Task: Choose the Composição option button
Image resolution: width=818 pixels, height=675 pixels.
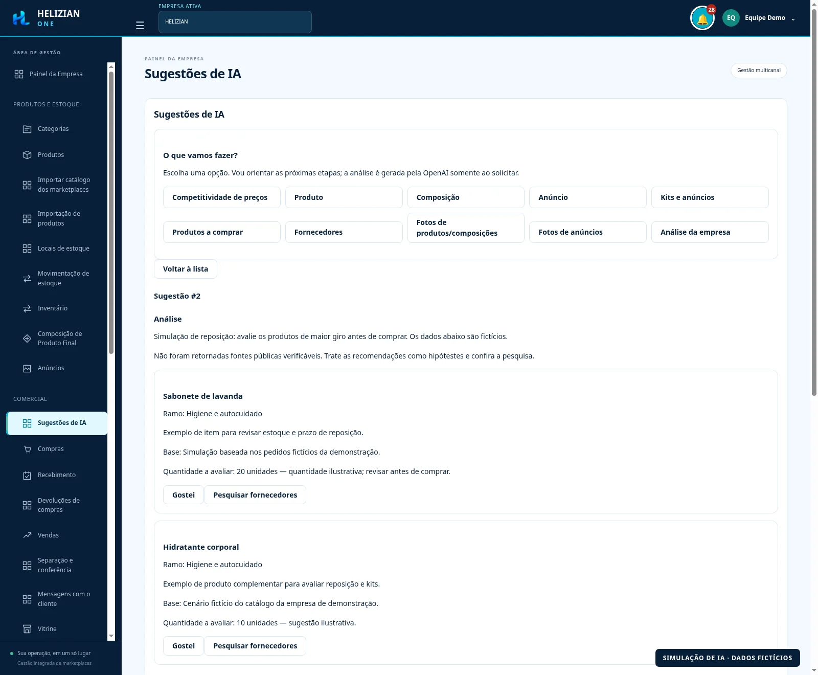Action: (466, 197)
